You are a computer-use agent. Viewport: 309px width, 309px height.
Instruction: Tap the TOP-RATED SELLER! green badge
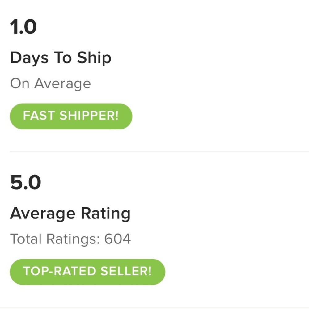point(87,272)
